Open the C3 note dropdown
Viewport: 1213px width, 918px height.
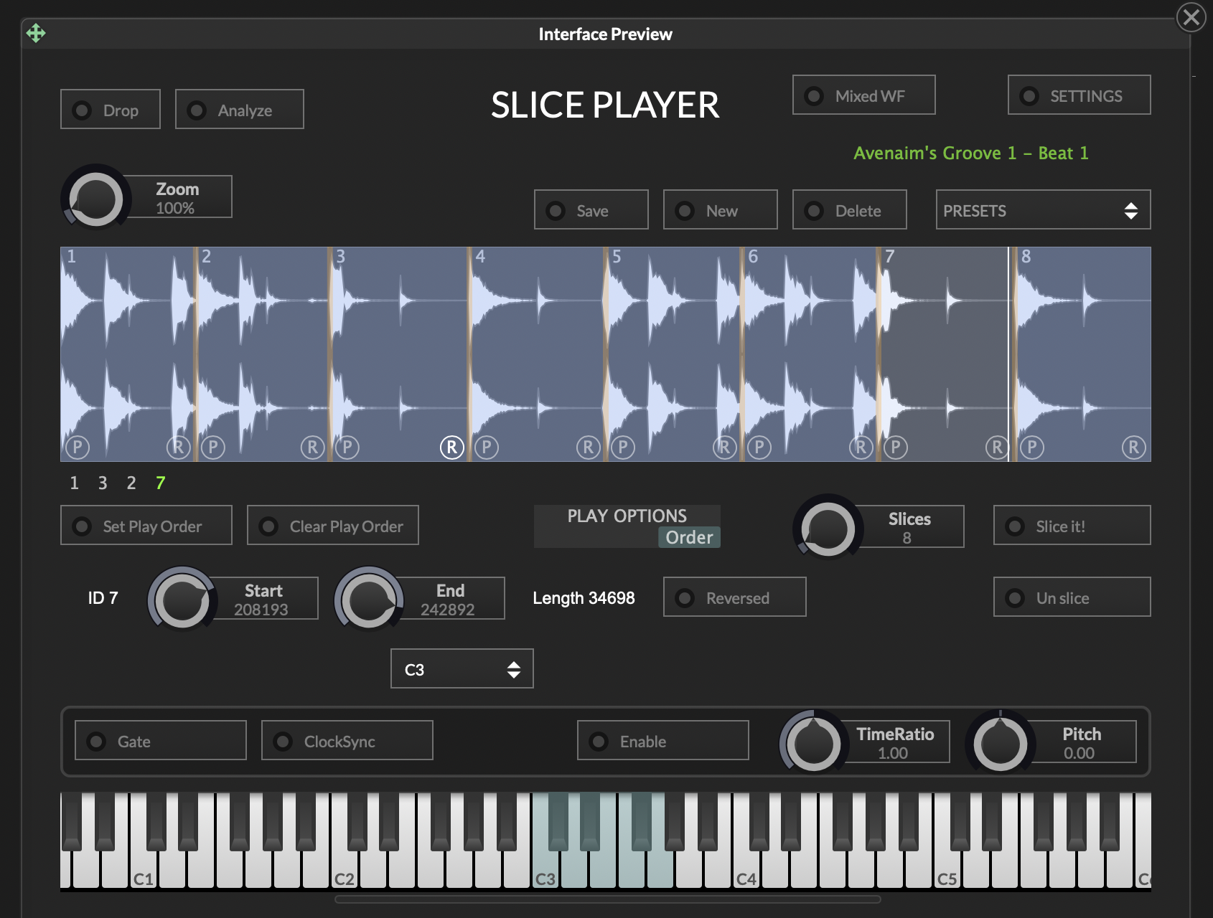point(462,668)
